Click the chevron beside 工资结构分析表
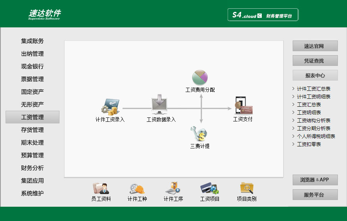This screenshot has width=347, height=221. pyautogui.click(x=293, y=120)
